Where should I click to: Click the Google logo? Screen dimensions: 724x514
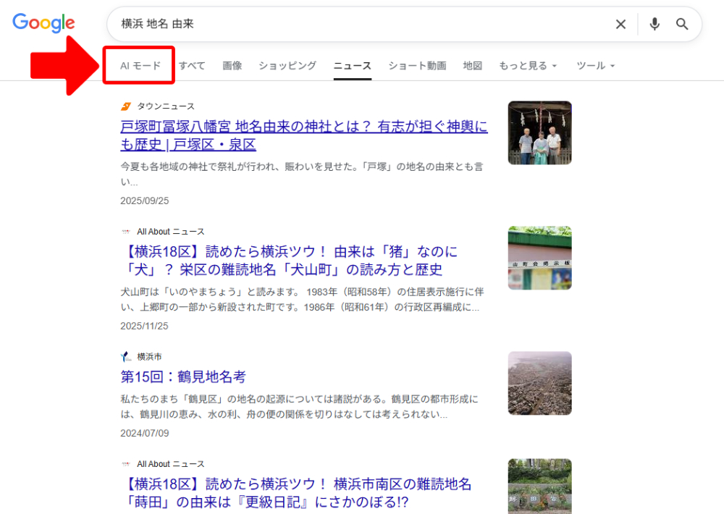(43, 23)
